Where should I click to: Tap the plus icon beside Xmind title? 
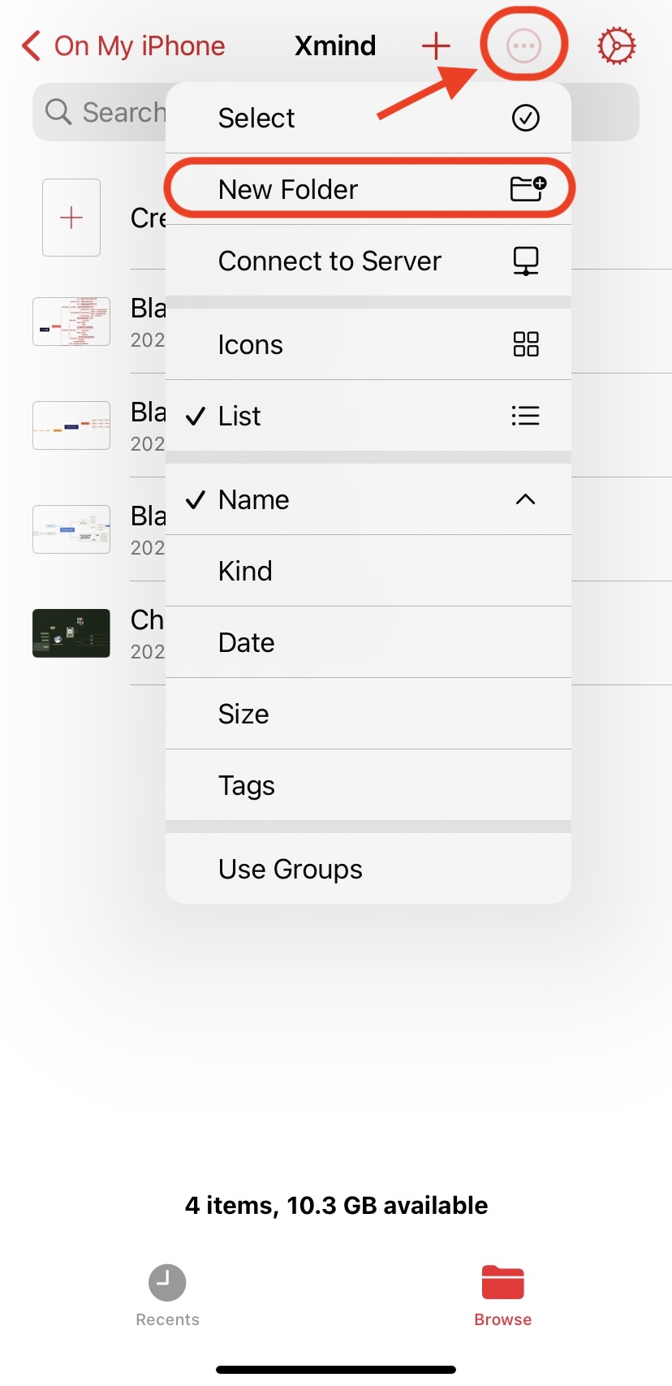click(436, 46)
